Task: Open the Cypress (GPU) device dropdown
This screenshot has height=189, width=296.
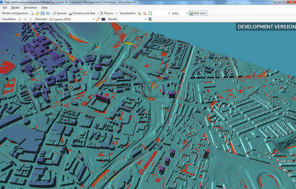Action: 94,19
